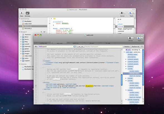Open the search options dropdown next to the find field

pyautogui.click(x=36, y=47)
